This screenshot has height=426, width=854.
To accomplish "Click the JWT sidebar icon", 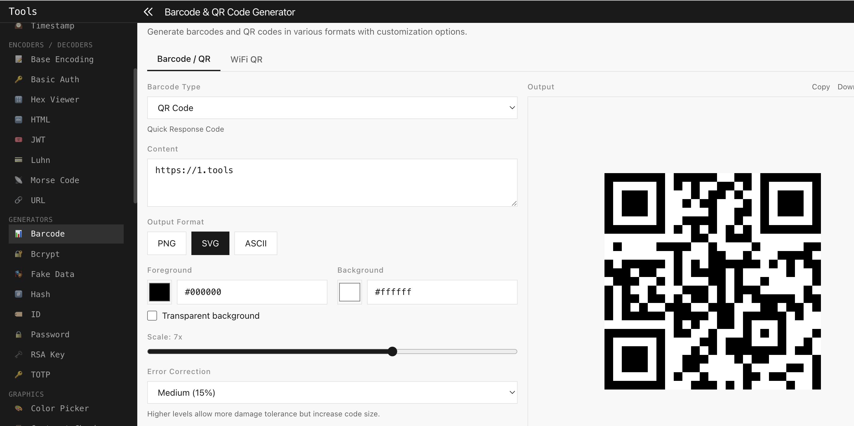I will [x=19, y=139].
